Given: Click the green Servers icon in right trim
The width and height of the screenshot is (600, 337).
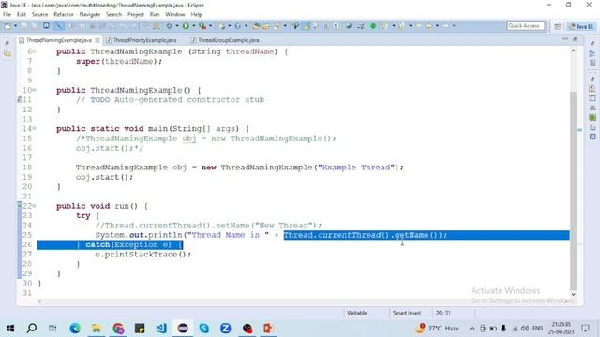Looking at the screenshot, I should point(592,118).
